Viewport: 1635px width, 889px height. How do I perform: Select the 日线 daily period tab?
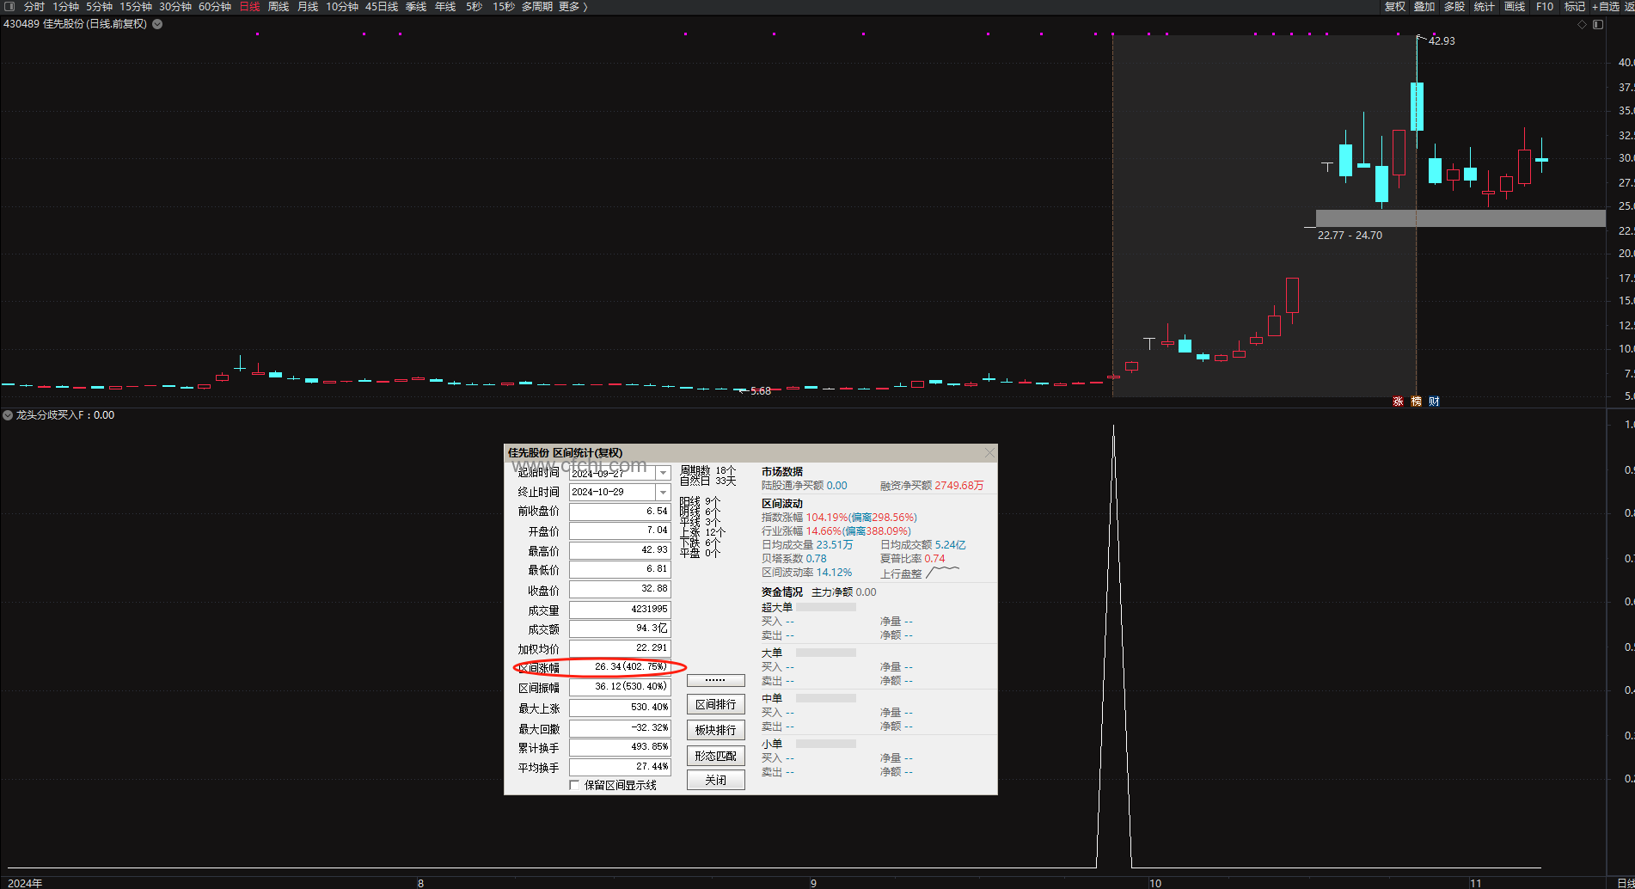(249, 6)
